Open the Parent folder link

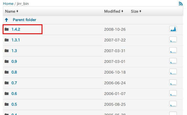click(24, 20)
